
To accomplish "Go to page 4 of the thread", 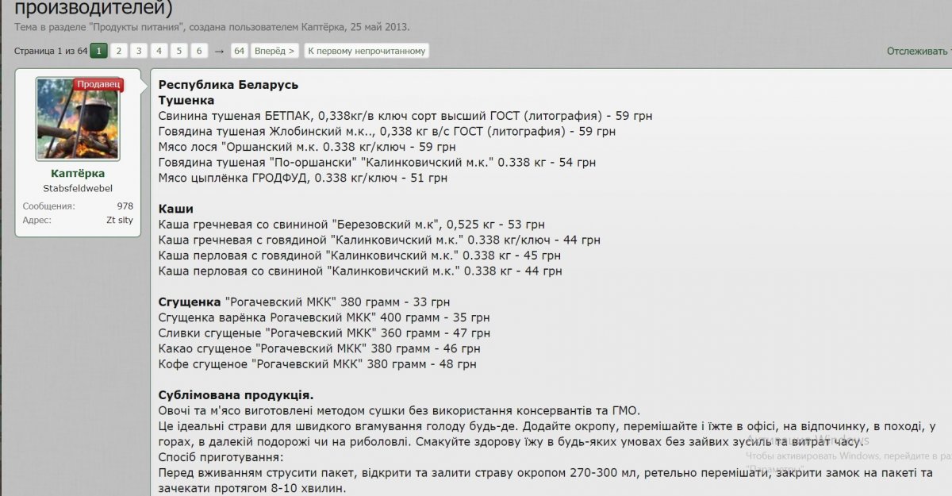I will coord(159,51).
